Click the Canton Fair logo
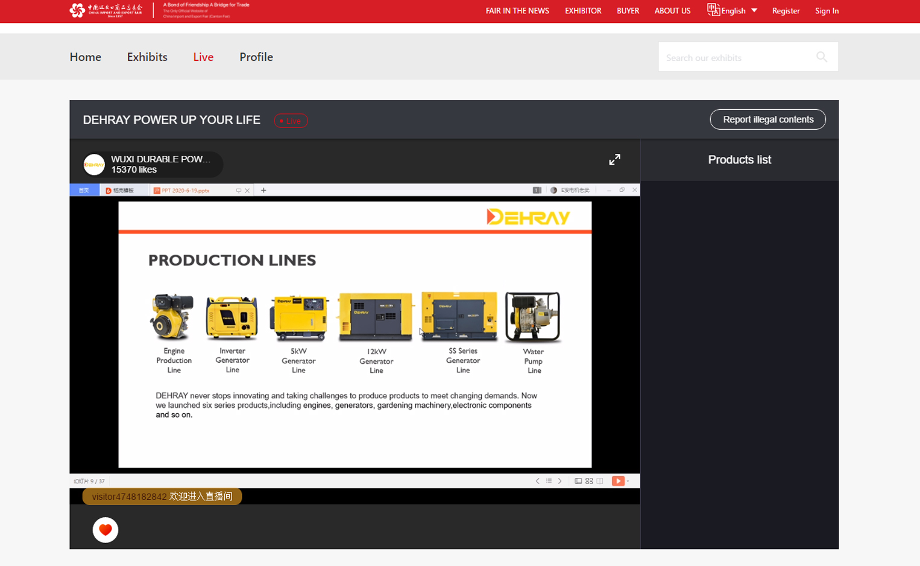The width and height of the screenshot is (920, 566). point(106,10)
